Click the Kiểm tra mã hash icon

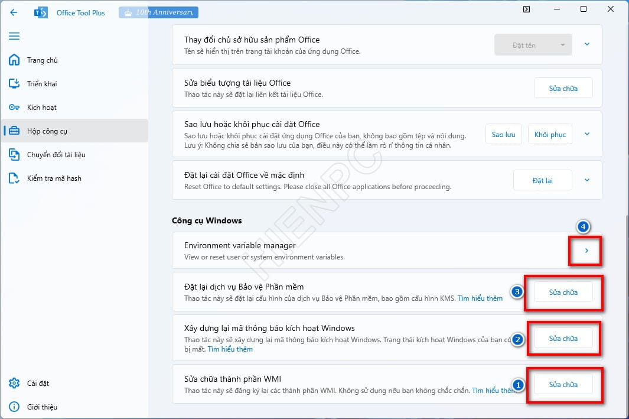(x=14, y=178)
